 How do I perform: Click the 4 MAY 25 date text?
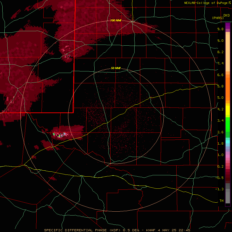[x=168, y=230]
